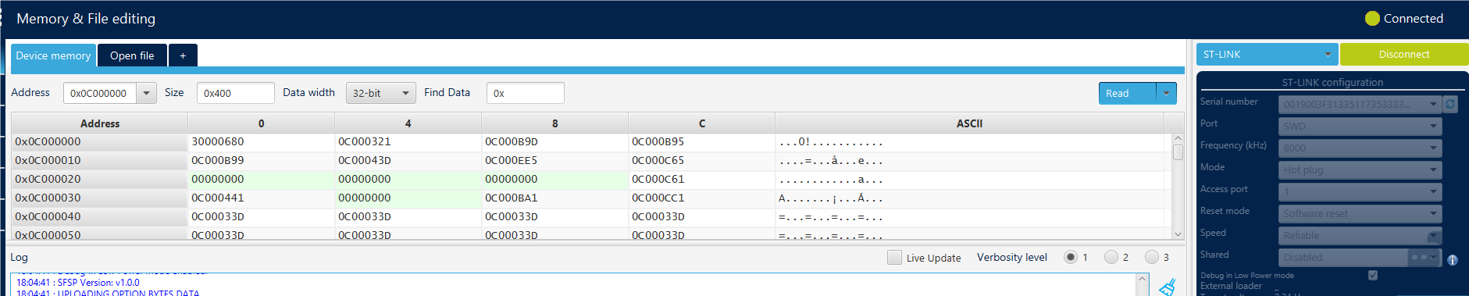The width and height of the screenshot is (1469, 296).
Task: Switch to the Device memory tab
Action: (x=53, y=55)
